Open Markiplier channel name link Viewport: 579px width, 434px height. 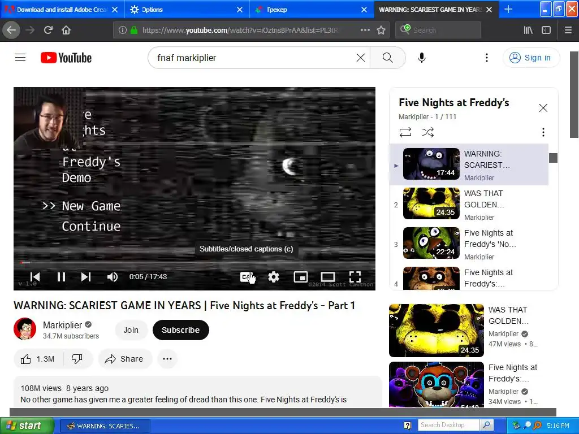click(x=62, y=325)
